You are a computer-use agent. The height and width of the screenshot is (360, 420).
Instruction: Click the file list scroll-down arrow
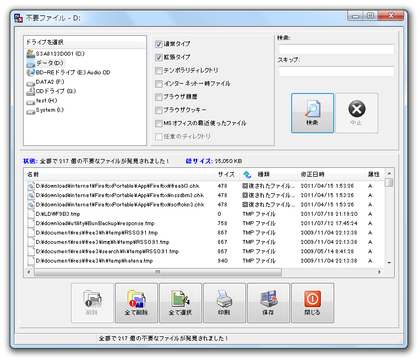389,263
